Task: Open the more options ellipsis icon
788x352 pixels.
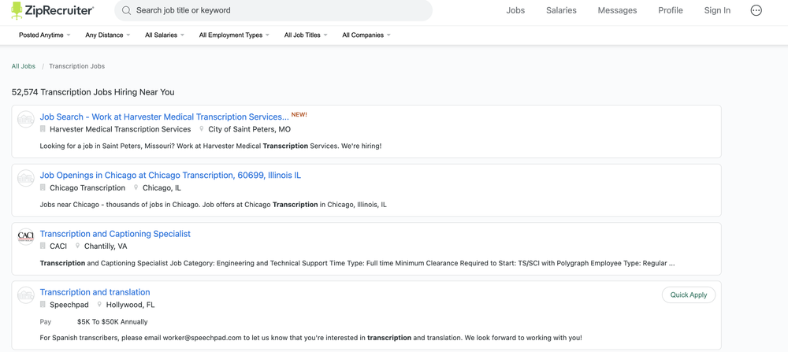Action: (756, 10)
